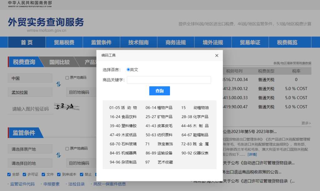Open the 首页 navigation tab

pos(27,42)
